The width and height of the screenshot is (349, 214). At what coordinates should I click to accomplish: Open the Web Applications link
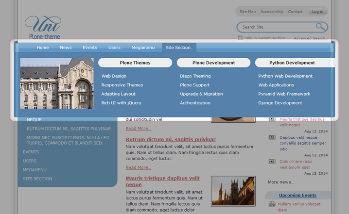pos(276,85)
